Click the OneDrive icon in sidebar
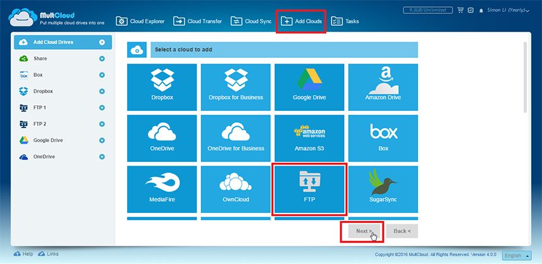This screenshot has height=264, width=542. click(x=23, y=157)
